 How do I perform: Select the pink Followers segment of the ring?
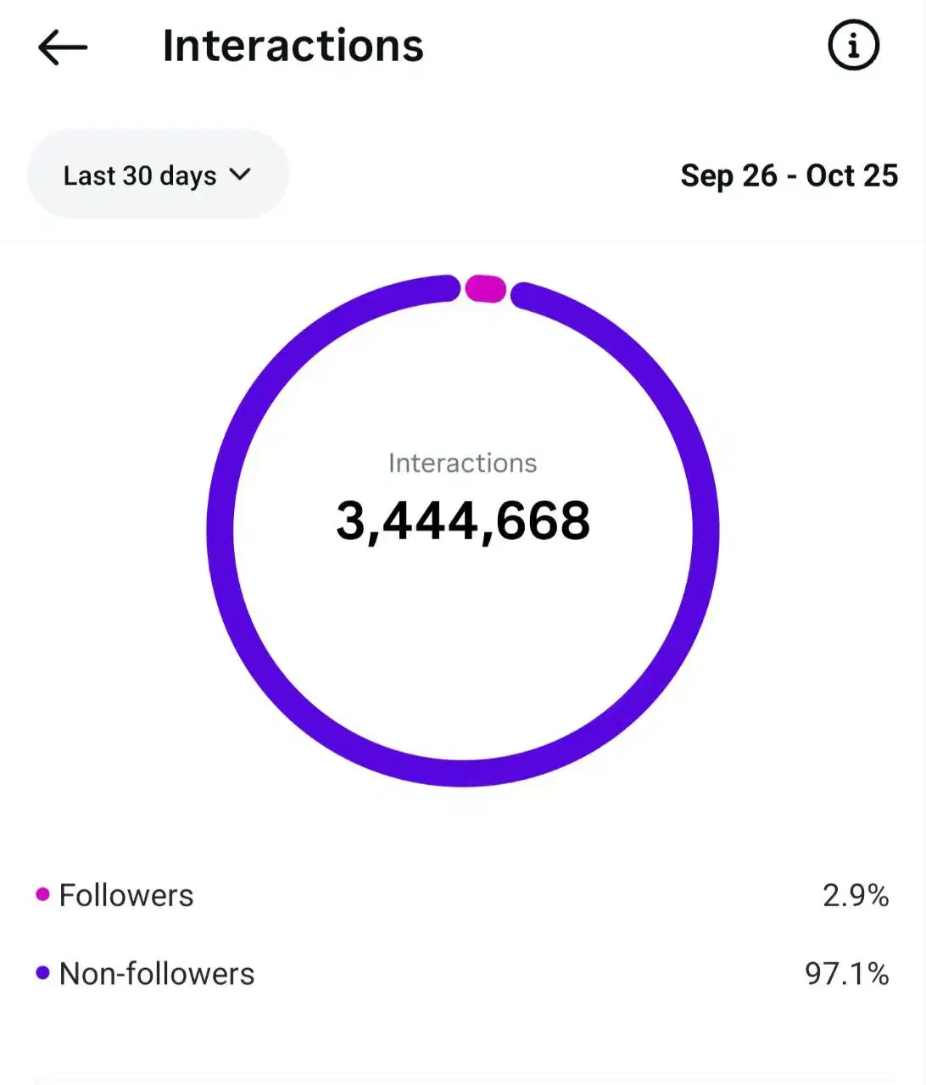click(486, 289)
